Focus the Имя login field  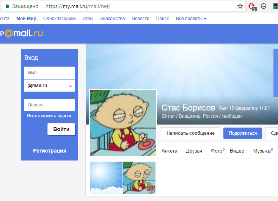tap(50, 73)
